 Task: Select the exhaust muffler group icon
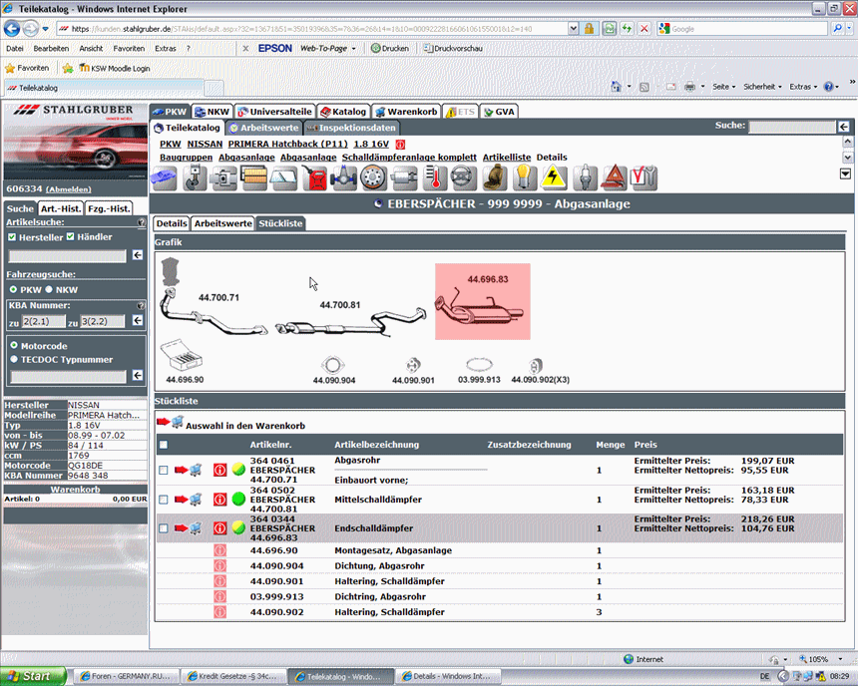(404, 177)
